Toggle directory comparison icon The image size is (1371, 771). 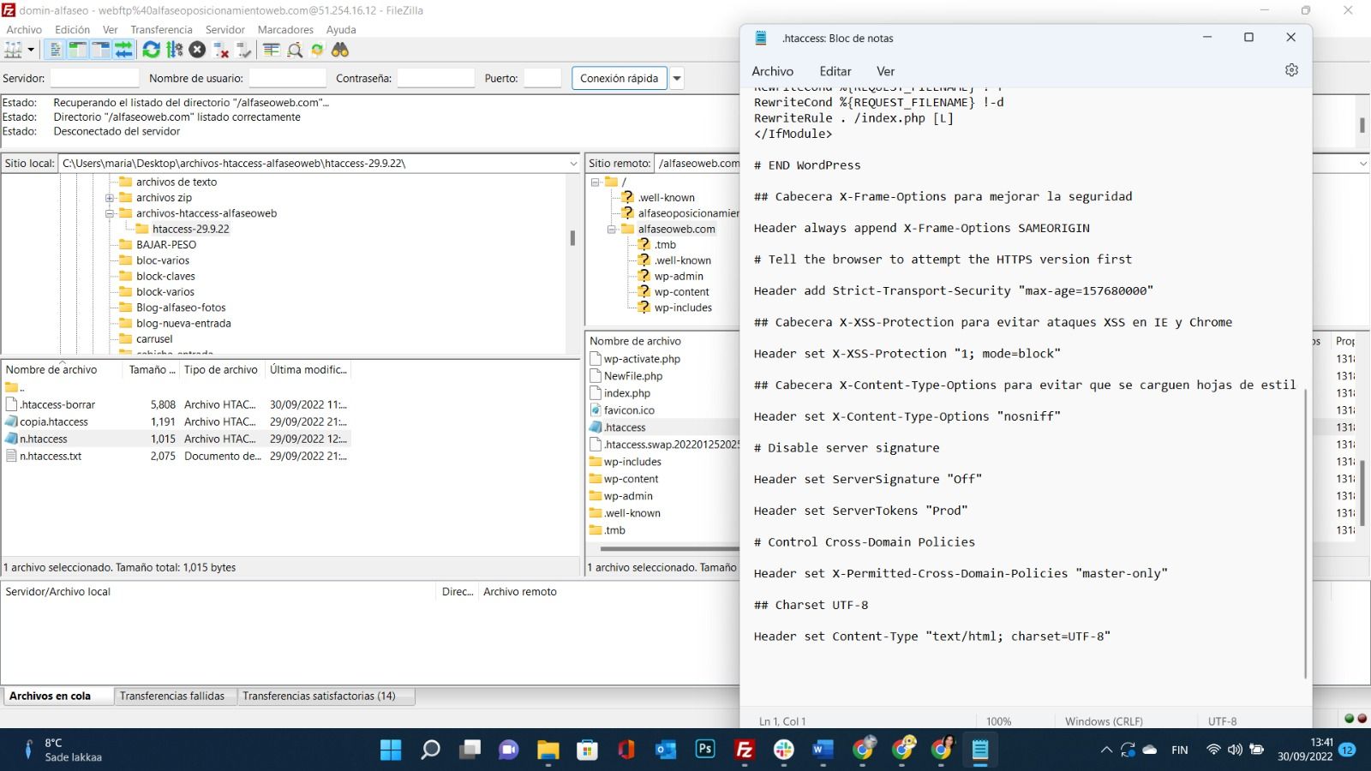[x=294, y=50]
